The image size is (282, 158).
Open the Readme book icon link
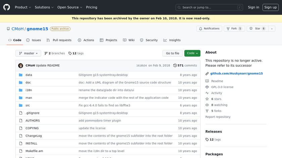point(207,81)
